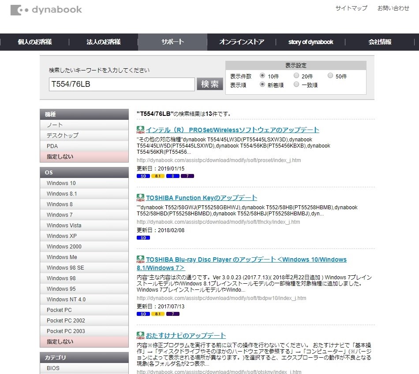Click the NEW download icon beside PROSet/Wireless update
Image resolution: width=419 pixels, height=374 pixels.
pos(141,129)
